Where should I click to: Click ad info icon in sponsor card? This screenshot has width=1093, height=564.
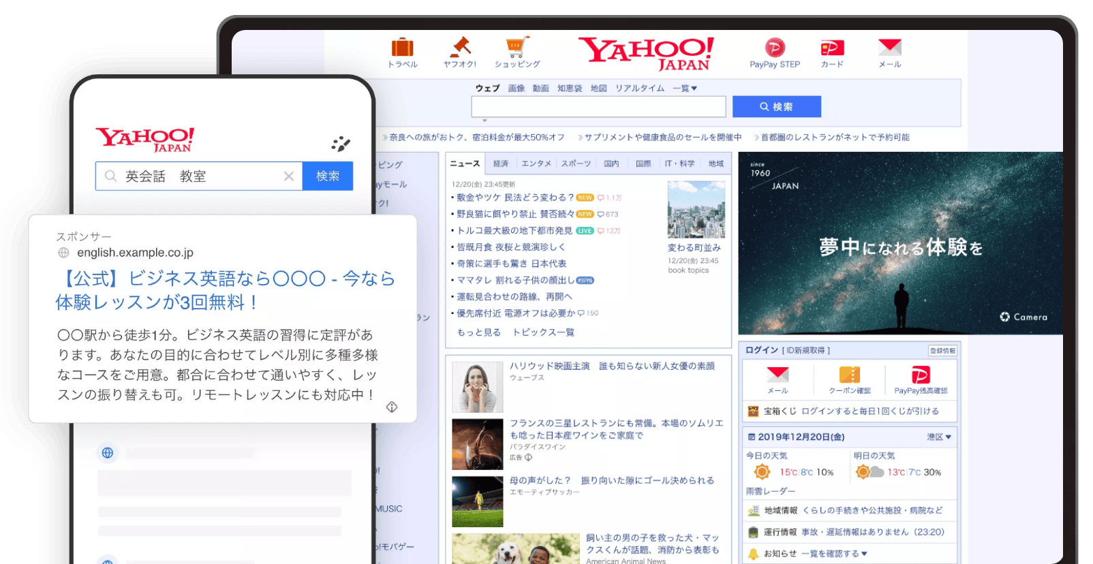pyautogui.click(x=392, y=407)
